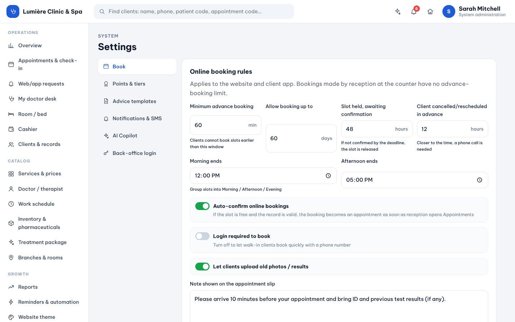The image size is (515, 322).
Task: Open the Reports page in sidebar
Action: click(x=44, y=287)
